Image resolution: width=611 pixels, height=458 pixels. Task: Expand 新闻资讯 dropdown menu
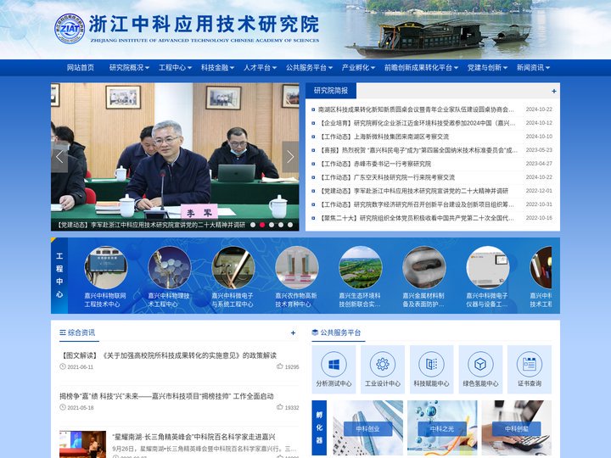click(533, 68)
